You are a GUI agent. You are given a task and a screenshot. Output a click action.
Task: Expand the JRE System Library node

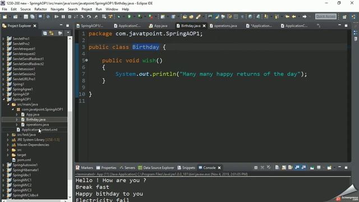pos(8,140)
